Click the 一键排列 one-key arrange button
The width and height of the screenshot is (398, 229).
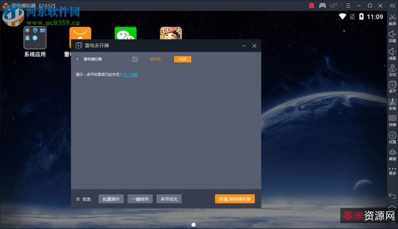140,199
